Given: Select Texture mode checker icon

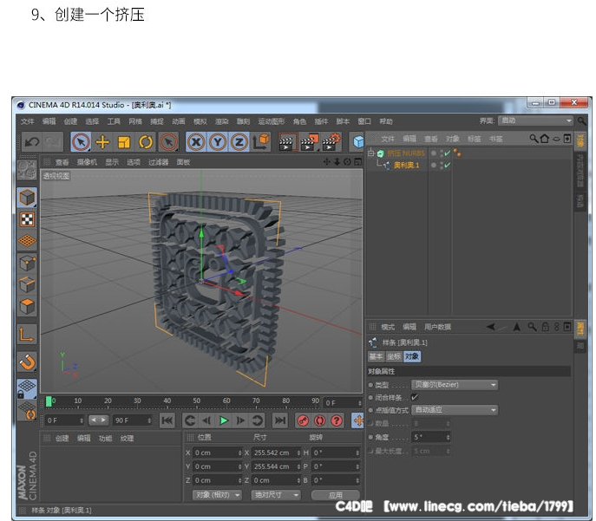Looking at the screenshot, I should click(27, 219).
